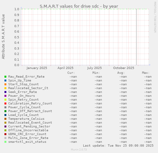This screenshot has width=158, height=153.
Task: Select the Power_On_Hours legend label
Action: click(22, 96)
